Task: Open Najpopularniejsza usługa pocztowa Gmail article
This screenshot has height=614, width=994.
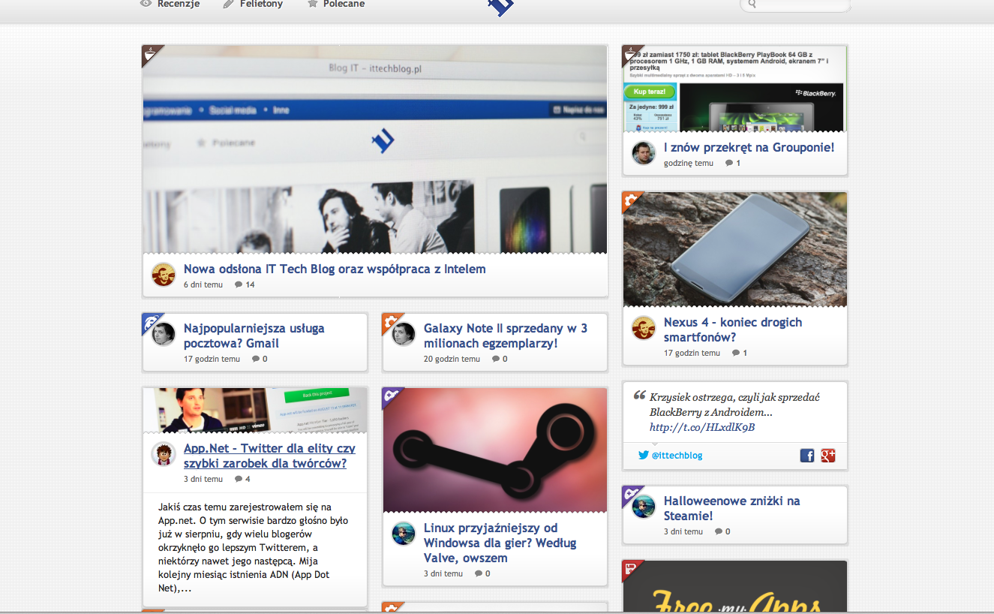Action: (x=254, y=336)
